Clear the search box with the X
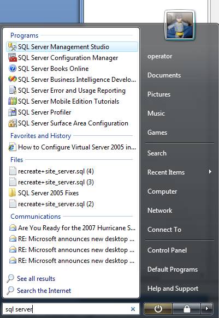The width and height of the screenshot is (219, 318). pyautogui.click(x=133, y=309)
